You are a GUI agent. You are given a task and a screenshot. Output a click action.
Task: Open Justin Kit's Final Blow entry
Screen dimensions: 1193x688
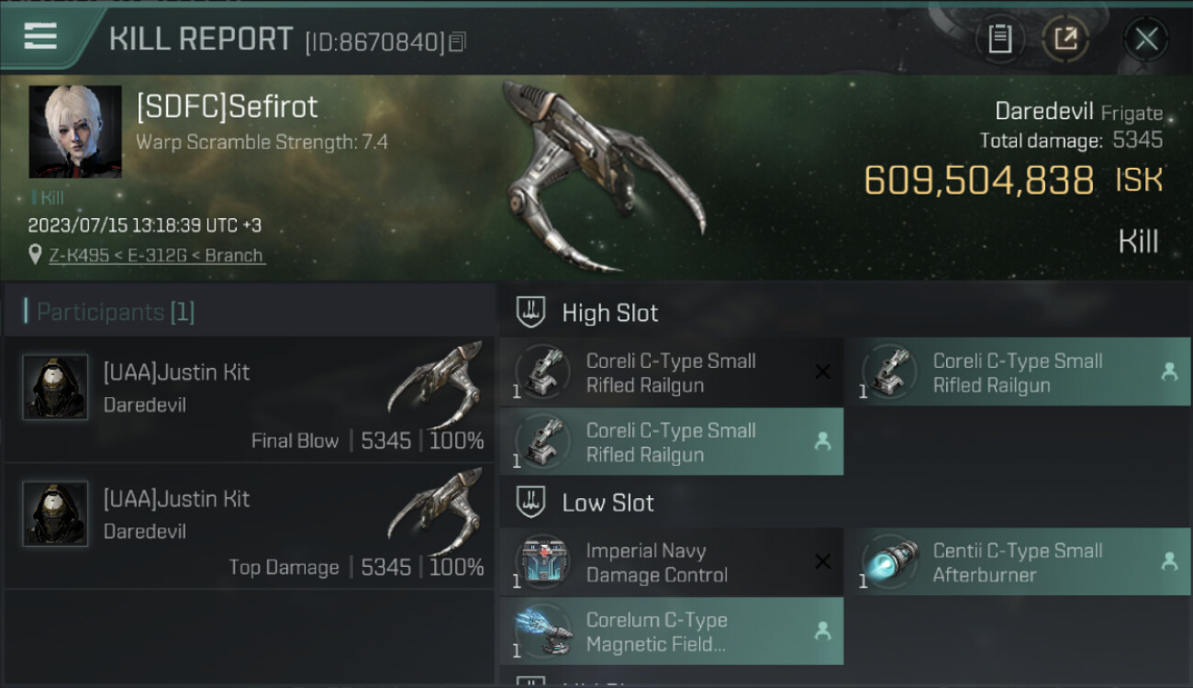tap(250, 400)
